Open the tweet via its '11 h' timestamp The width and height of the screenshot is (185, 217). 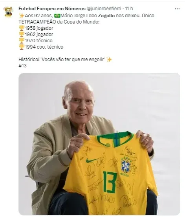(x=129, y=9)
